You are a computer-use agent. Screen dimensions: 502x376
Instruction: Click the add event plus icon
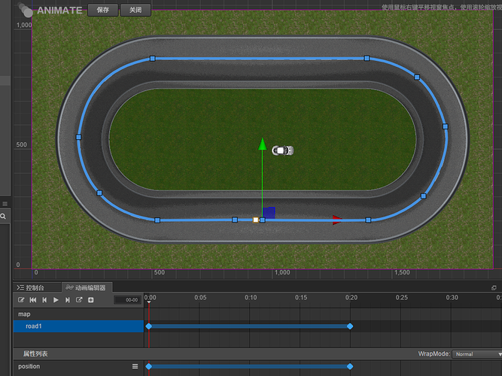coord(91,300)
